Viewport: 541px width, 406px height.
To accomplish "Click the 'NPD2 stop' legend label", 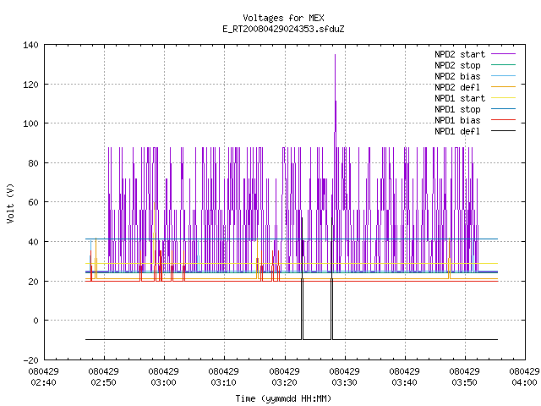I will click(457, 65).
